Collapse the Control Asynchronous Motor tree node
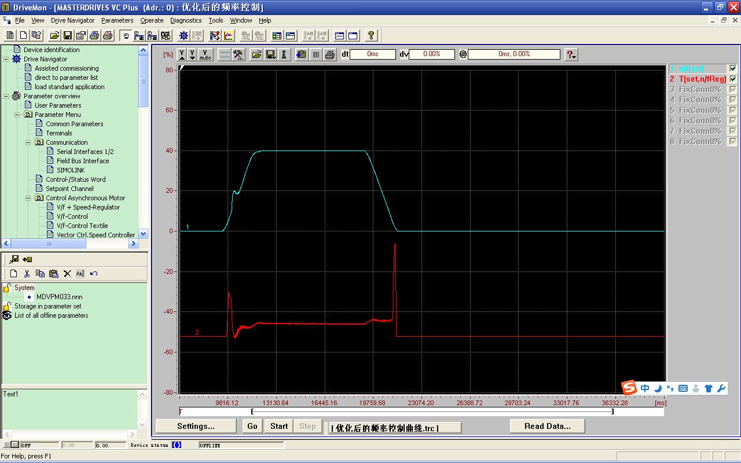 coord(29,198)
